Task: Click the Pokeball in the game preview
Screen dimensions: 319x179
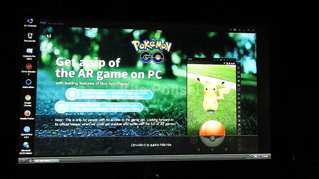Action: pyautogui.click(x=212, y=133)
